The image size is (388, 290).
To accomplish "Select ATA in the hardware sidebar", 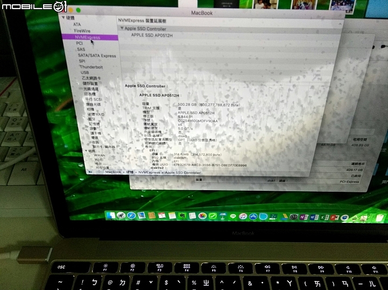I will [77, 25].
